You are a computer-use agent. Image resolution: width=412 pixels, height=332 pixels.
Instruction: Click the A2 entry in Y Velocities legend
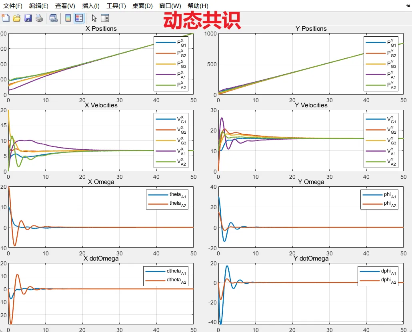tap(381, 162)
